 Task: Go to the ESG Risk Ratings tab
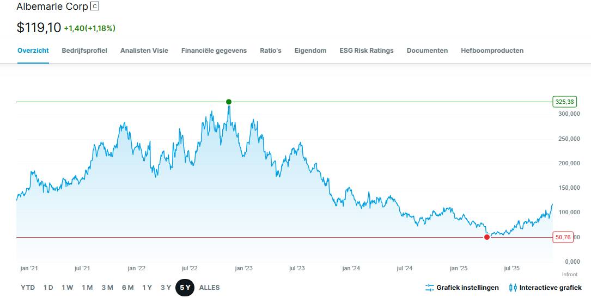(x=367, y=51)
